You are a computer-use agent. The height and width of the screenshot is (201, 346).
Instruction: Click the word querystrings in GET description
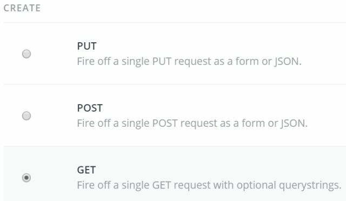point(310,185)
